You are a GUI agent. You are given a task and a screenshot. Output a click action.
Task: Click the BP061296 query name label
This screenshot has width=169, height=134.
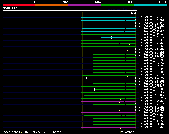10,8
